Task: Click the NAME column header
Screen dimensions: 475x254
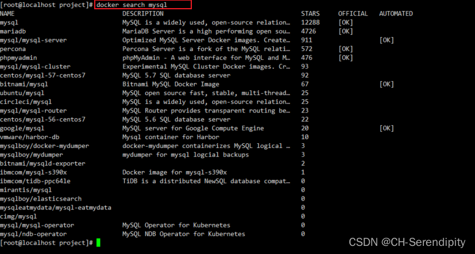Action: click(8, 13)
